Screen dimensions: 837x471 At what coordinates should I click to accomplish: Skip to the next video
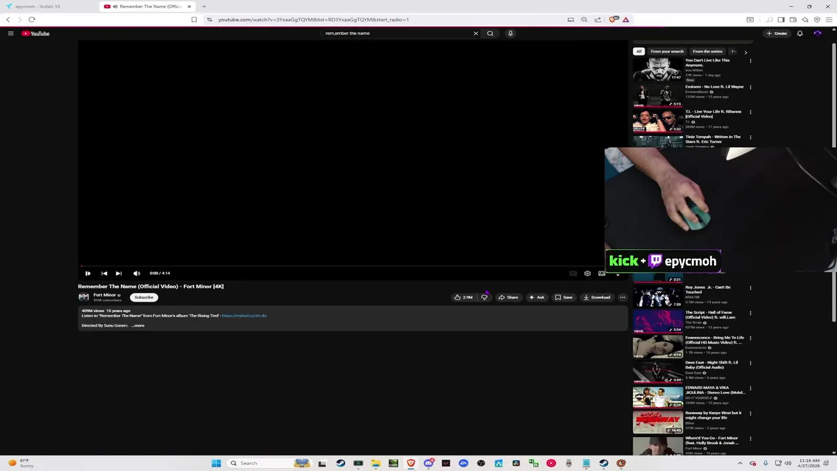118,273
